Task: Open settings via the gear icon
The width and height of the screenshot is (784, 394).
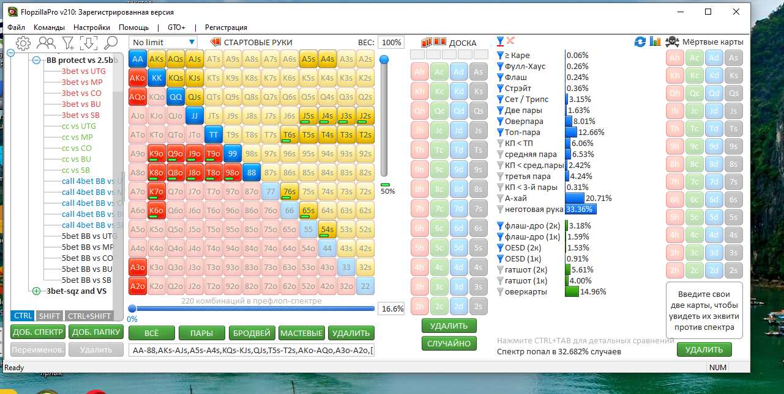Action: point(23,43)
